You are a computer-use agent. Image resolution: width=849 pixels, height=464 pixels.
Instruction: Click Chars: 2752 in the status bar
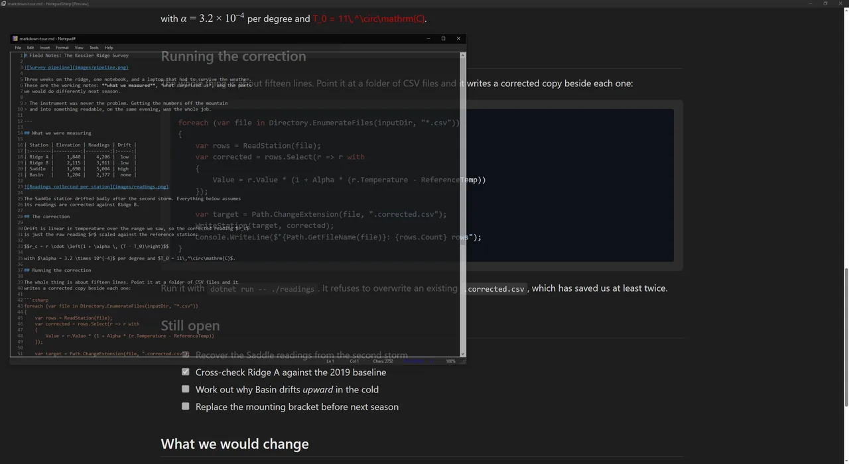(383, 361)
